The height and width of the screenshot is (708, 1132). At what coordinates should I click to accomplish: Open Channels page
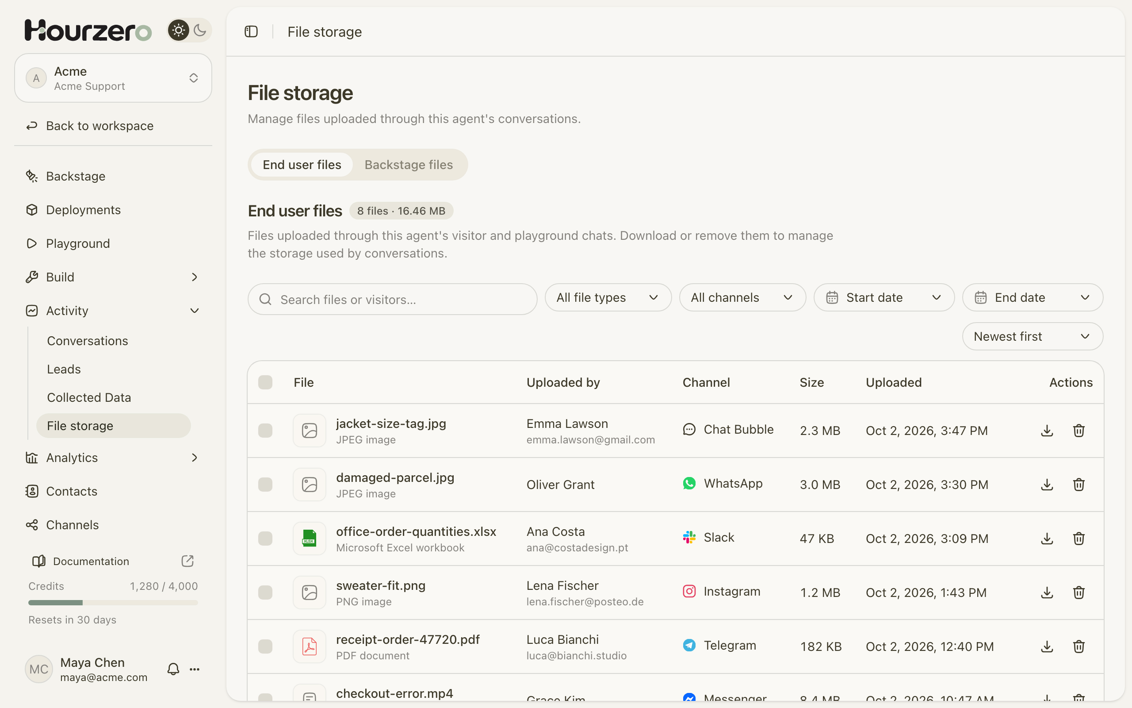pyautogui.click(x=113, y=525)
